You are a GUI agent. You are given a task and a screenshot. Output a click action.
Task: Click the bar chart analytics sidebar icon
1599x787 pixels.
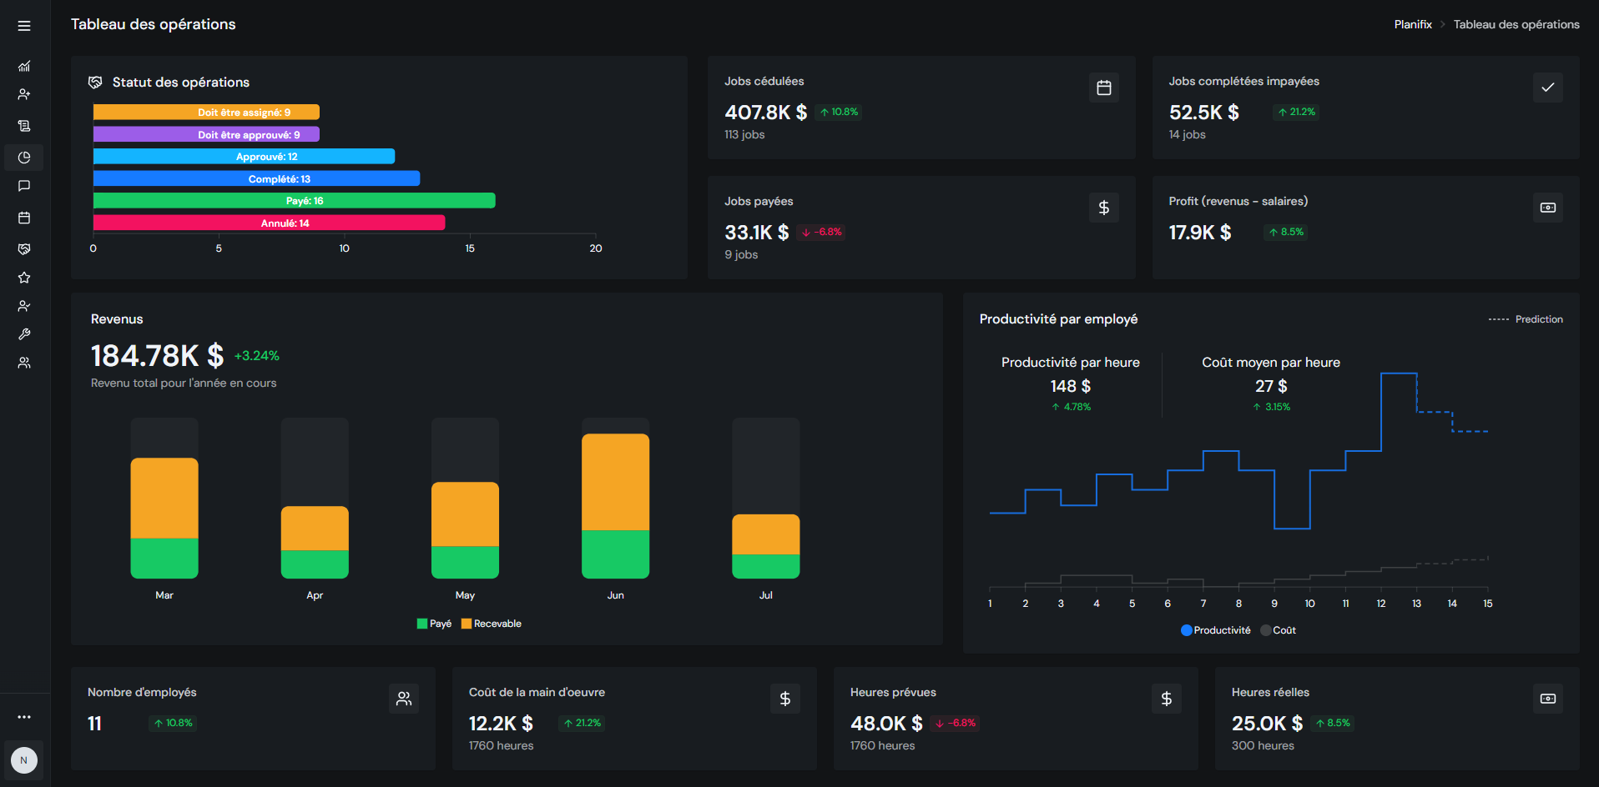click(24, 66)
